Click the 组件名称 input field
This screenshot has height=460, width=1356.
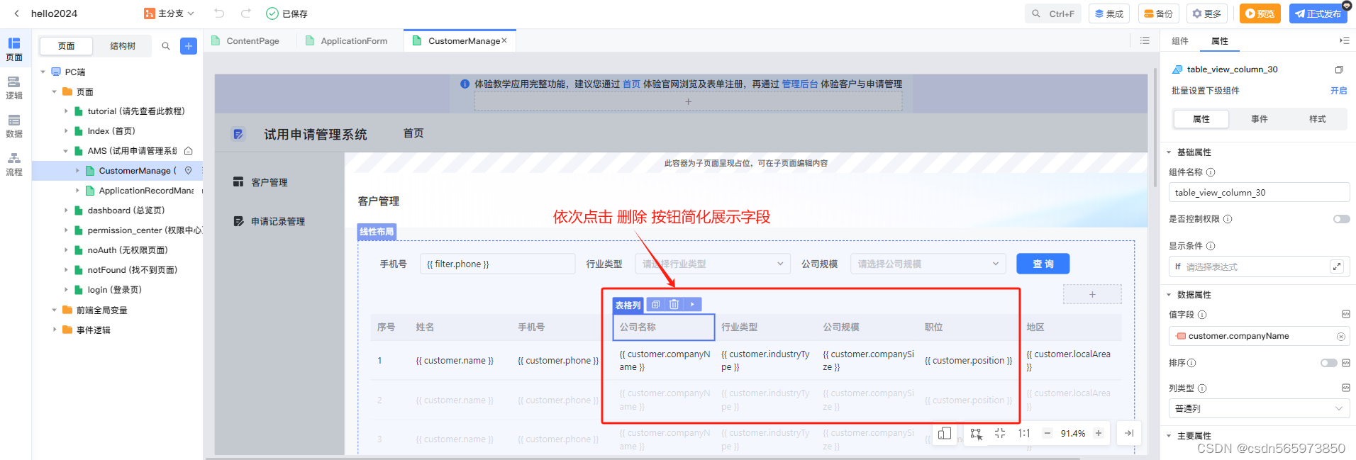click(x=1259, y=193)
